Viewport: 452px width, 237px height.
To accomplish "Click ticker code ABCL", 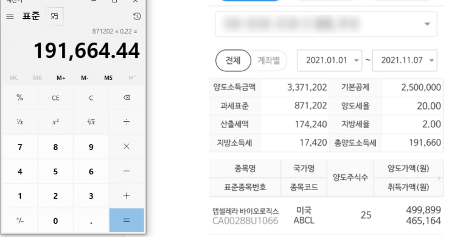I will (304, 221).
